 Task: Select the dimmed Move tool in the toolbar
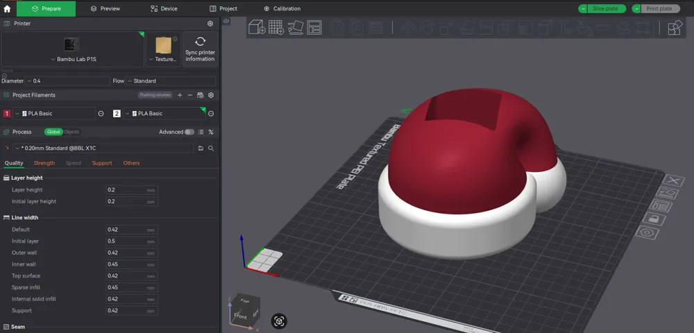tap(407, 28)
